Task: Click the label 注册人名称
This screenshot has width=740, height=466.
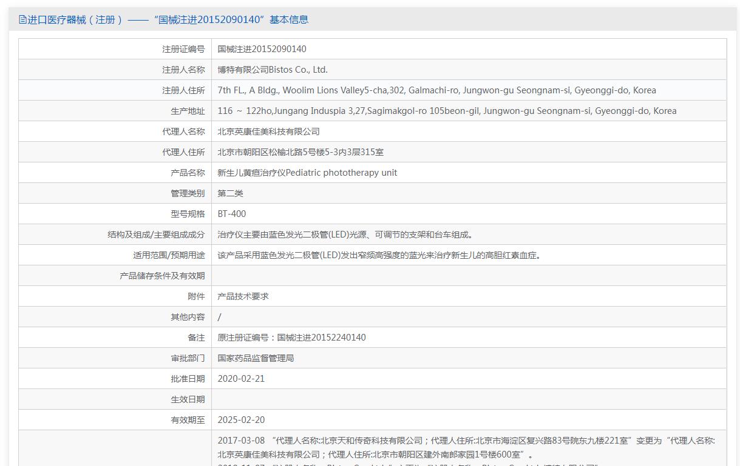Action: [x=183, y=70]
